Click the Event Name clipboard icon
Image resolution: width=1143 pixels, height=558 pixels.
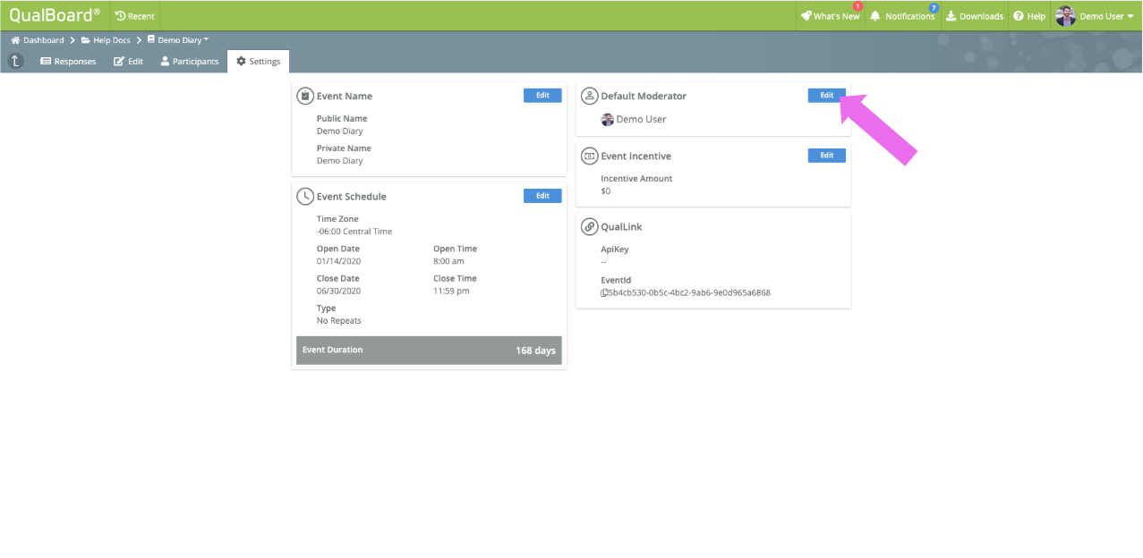click(305, 96)
